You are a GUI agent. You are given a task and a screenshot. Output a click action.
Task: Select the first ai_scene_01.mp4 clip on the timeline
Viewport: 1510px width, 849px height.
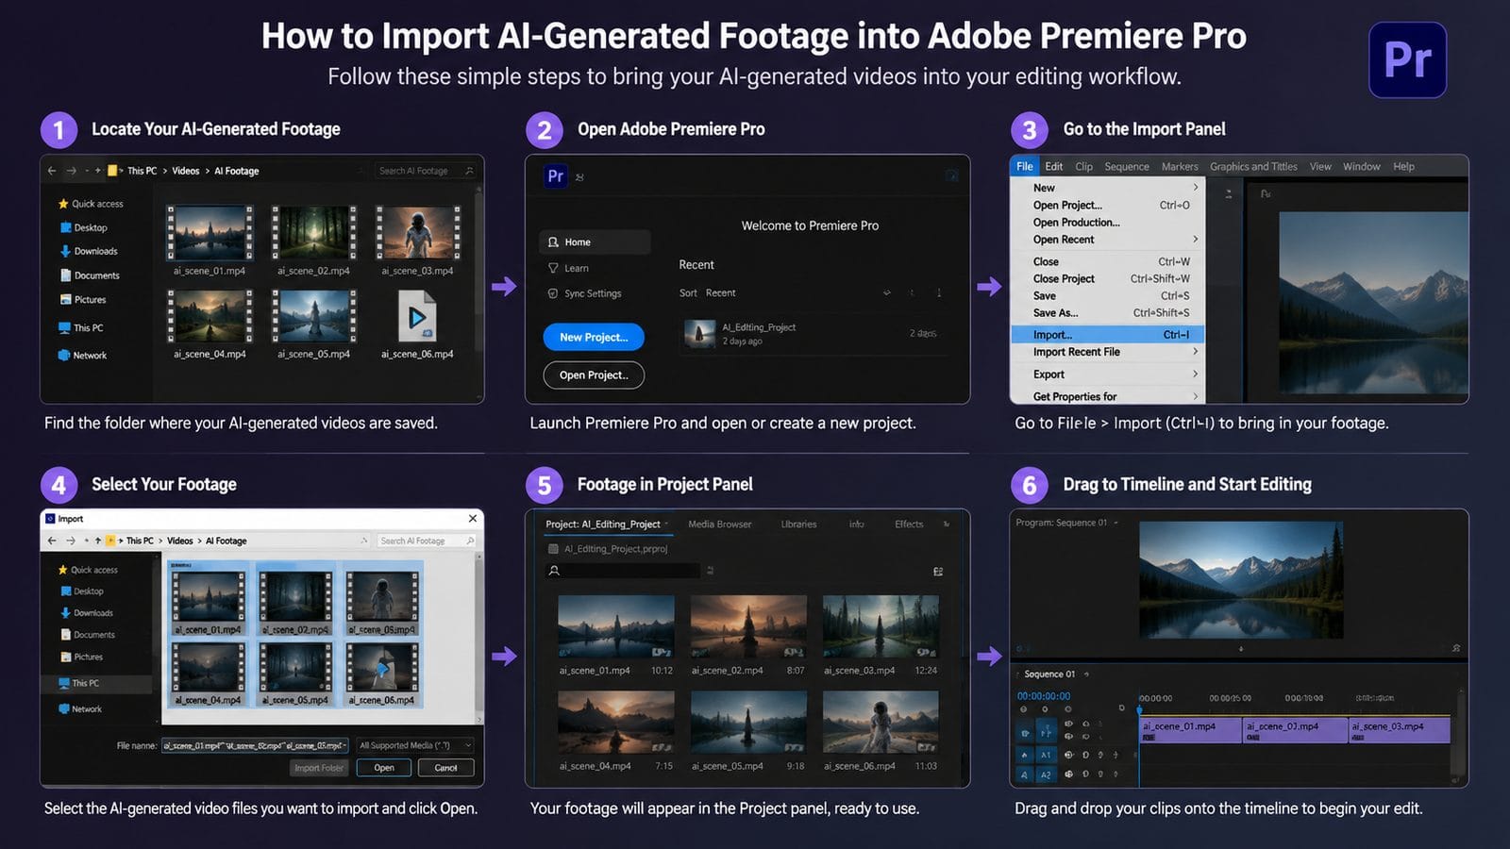point(1190,730)
